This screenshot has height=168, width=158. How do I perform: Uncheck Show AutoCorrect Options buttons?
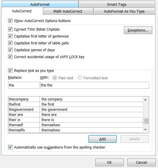pyautogui.click(x=10, y=21)
